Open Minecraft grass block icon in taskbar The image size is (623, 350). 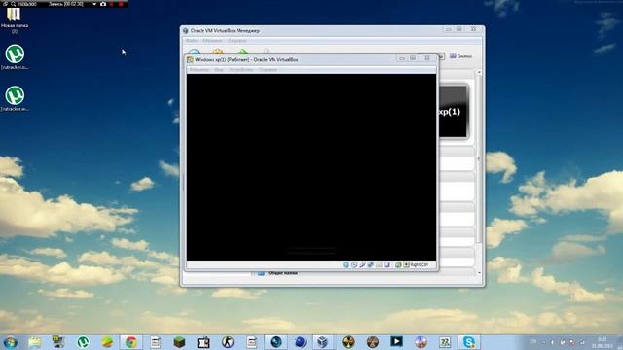pyautogui.click(x=179, y=342)
